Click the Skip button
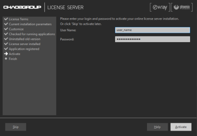 [x=16, y=127]
